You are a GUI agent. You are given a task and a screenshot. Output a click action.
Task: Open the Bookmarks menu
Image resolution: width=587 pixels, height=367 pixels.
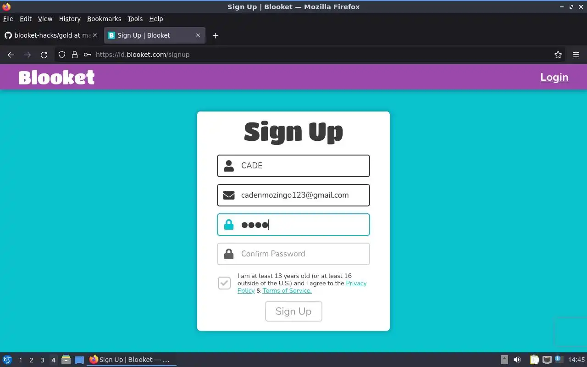coord(104,19)
